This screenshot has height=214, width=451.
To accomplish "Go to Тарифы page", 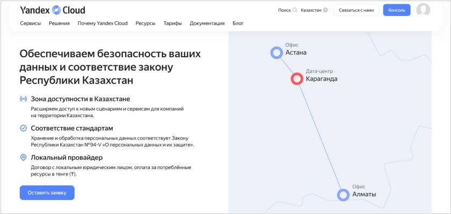I will click(x=172, y=23).
